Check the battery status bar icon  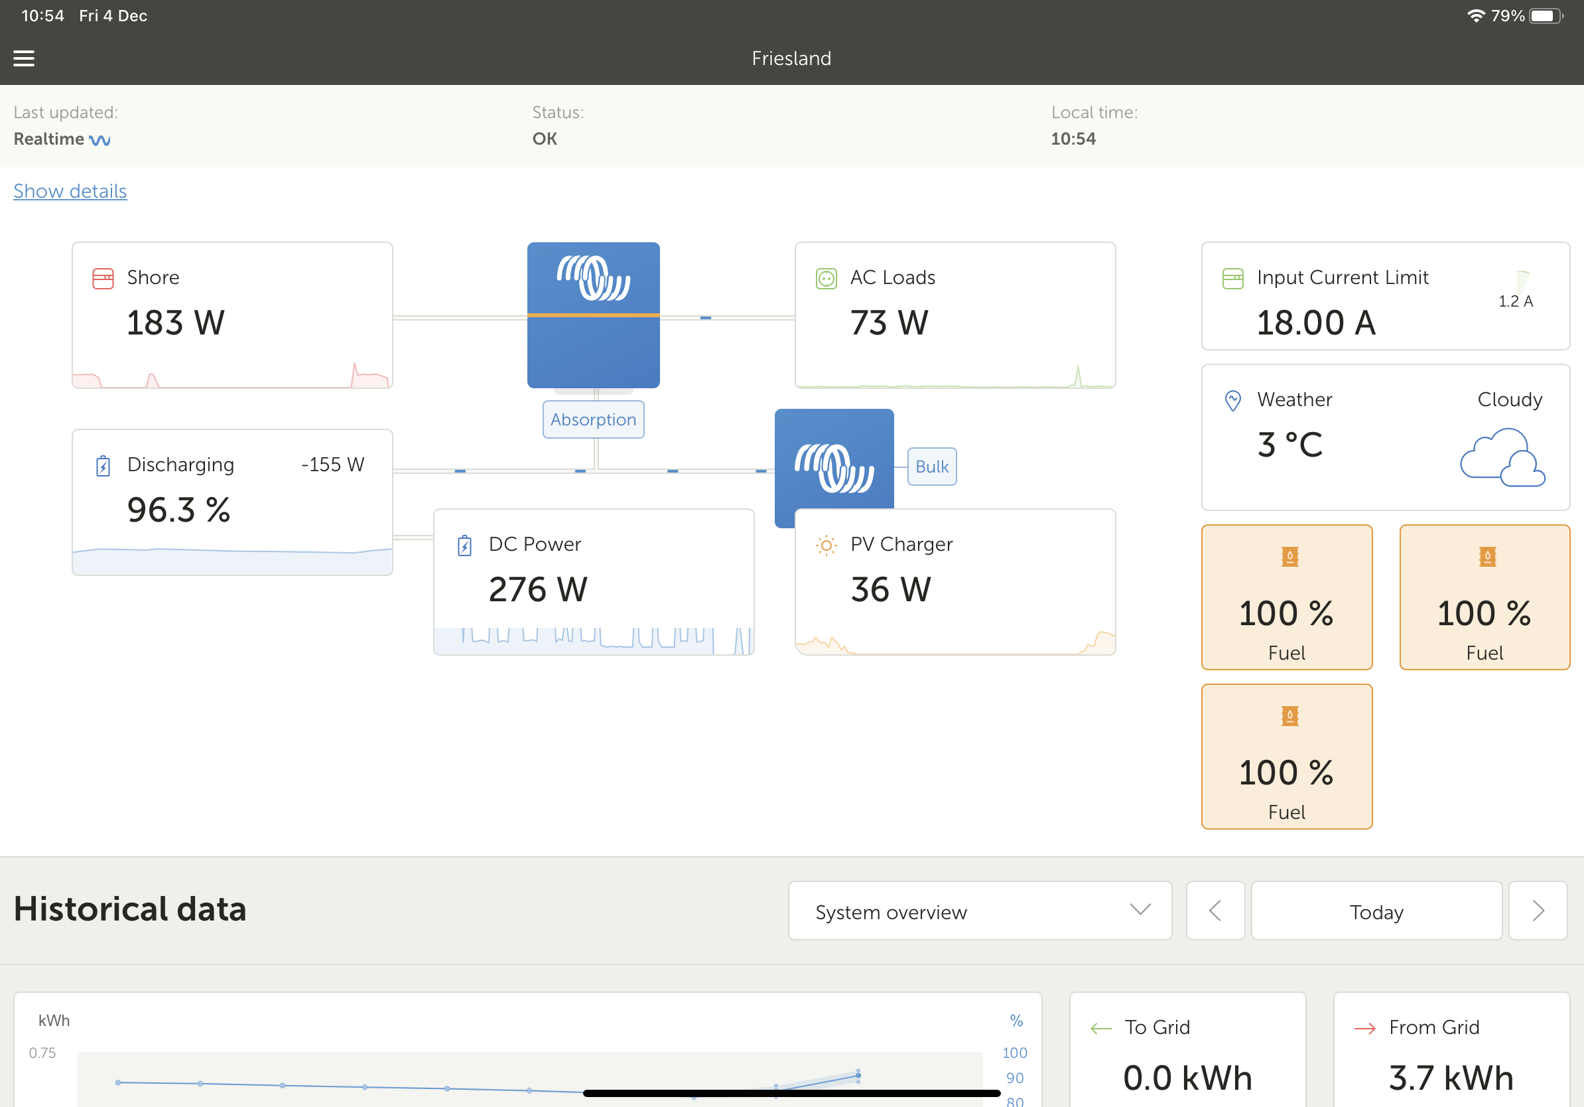click(x=1546, y=15)
